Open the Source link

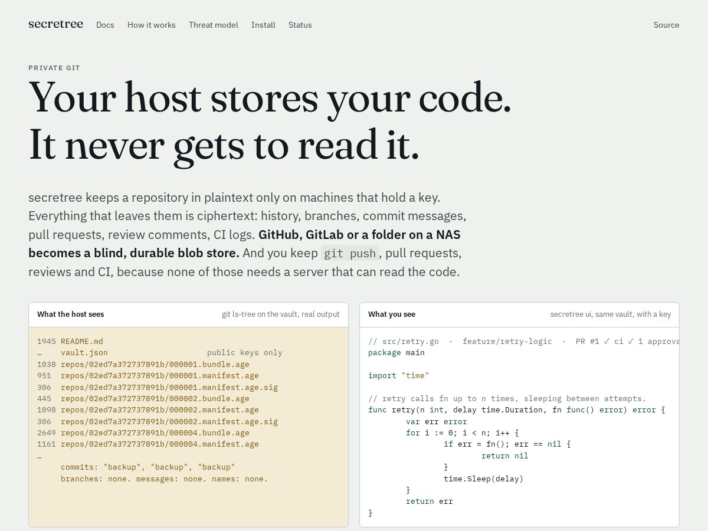666,25
